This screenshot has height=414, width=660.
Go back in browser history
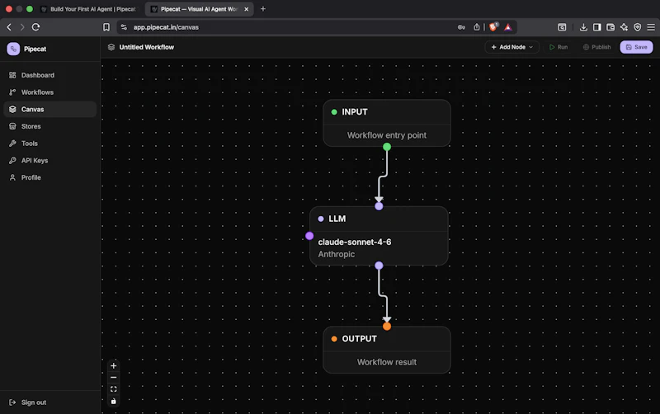pos(9,27)
